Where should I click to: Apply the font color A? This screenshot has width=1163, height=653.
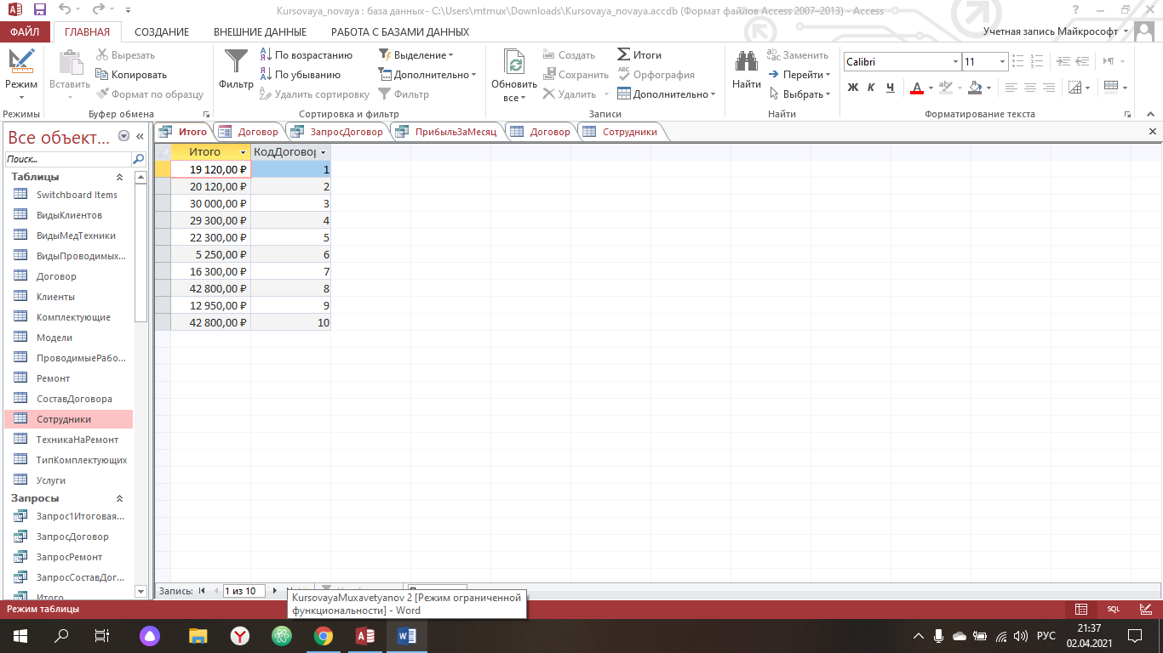pos(917,88)
